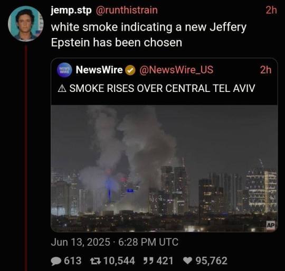This screenshot has width=285, height=271.
Task: Click the quote marks icon
Action: coord(147,260)
